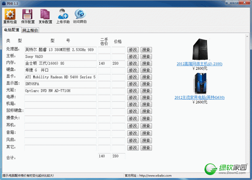Click 搜索 button in the 摄像头 row

(146, 119)
